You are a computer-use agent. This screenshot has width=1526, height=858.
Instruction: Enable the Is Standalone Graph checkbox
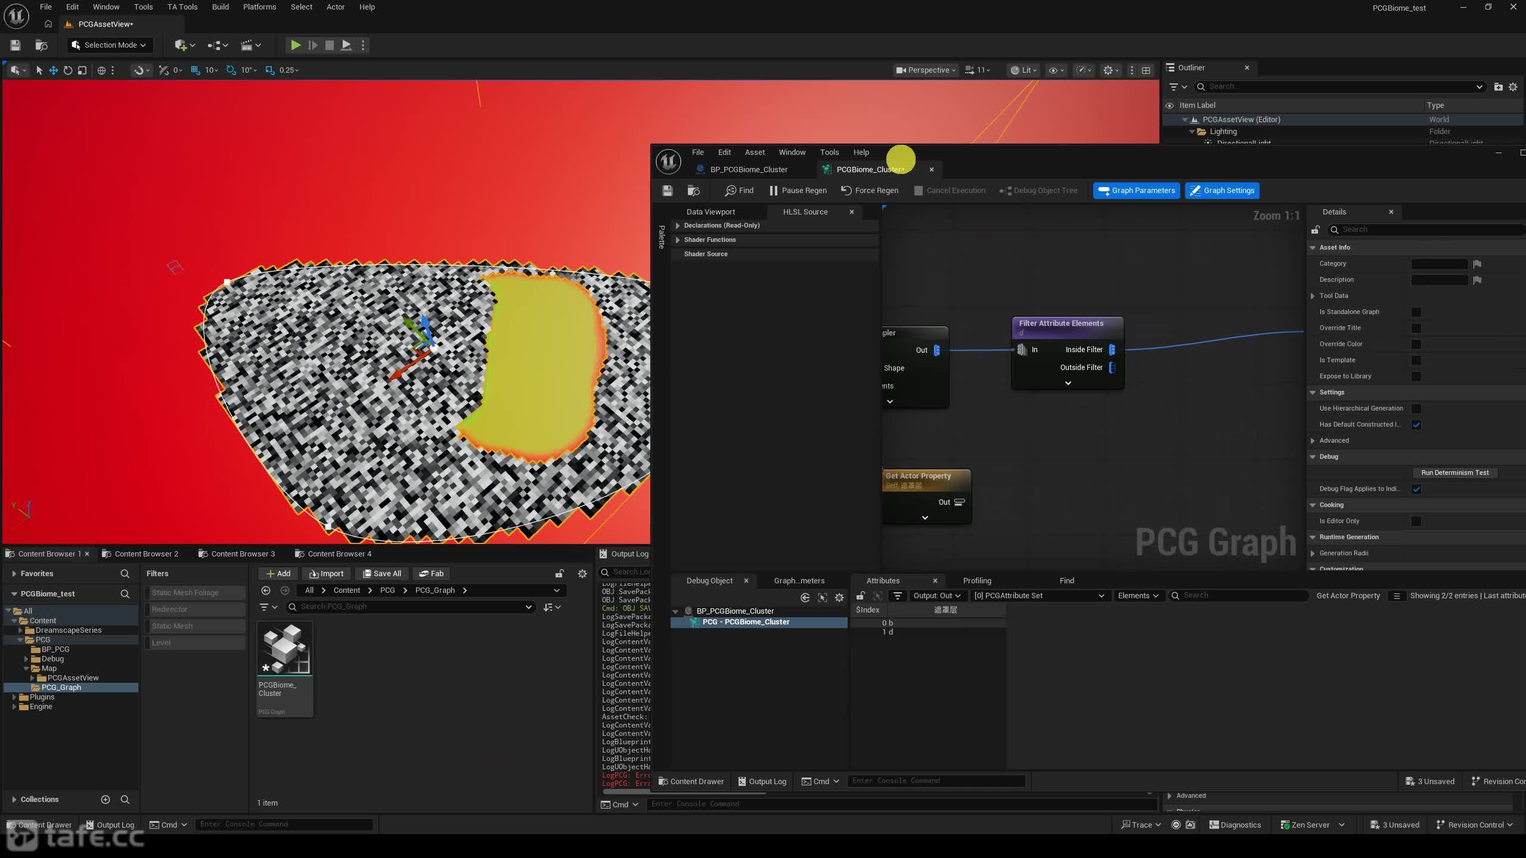[1416, 312]
